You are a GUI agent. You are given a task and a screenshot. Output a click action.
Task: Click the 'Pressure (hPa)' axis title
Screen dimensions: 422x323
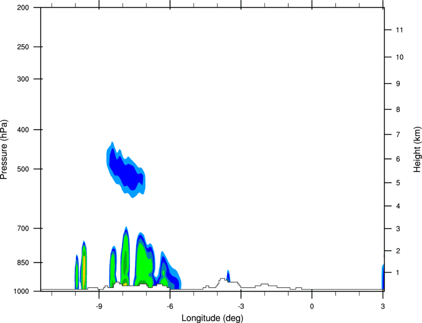pos(4,150)
